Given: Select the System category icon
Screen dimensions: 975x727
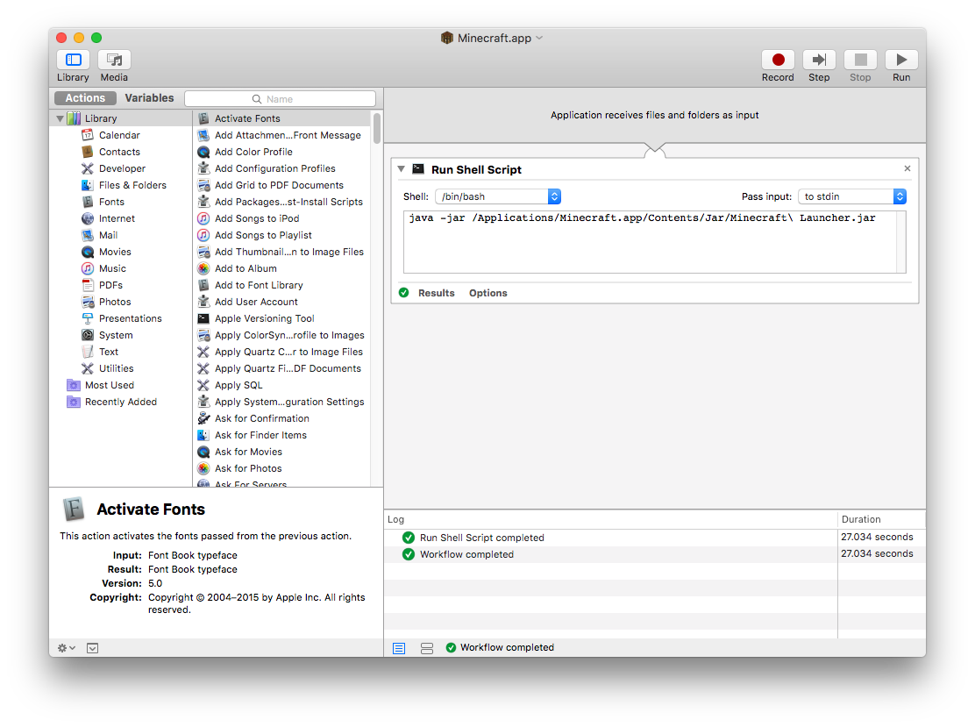Looking at the screenshot, I should pos(88,335).
